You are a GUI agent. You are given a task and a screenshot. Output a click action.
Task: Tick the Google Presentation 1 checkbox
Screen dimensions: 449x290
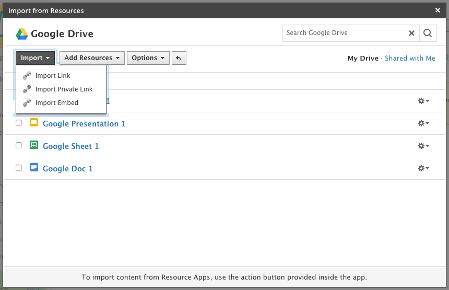(x=19, y=123)
